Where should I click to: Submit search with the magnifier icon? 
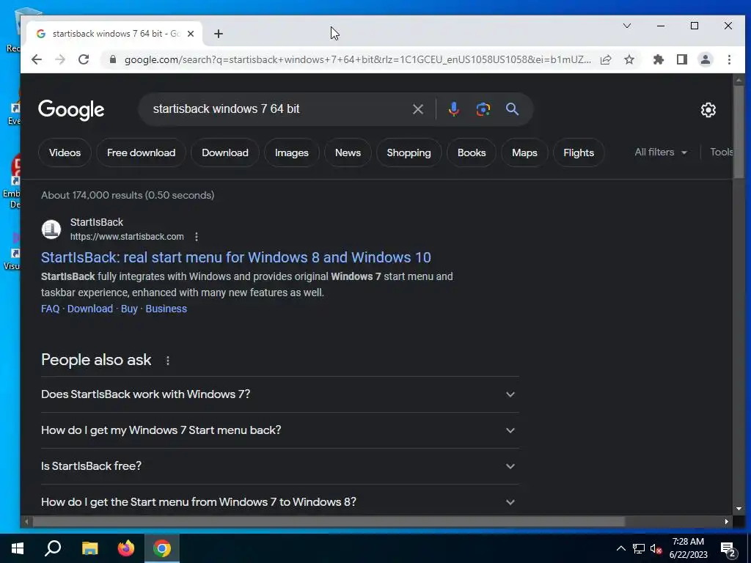coord(512,109)
